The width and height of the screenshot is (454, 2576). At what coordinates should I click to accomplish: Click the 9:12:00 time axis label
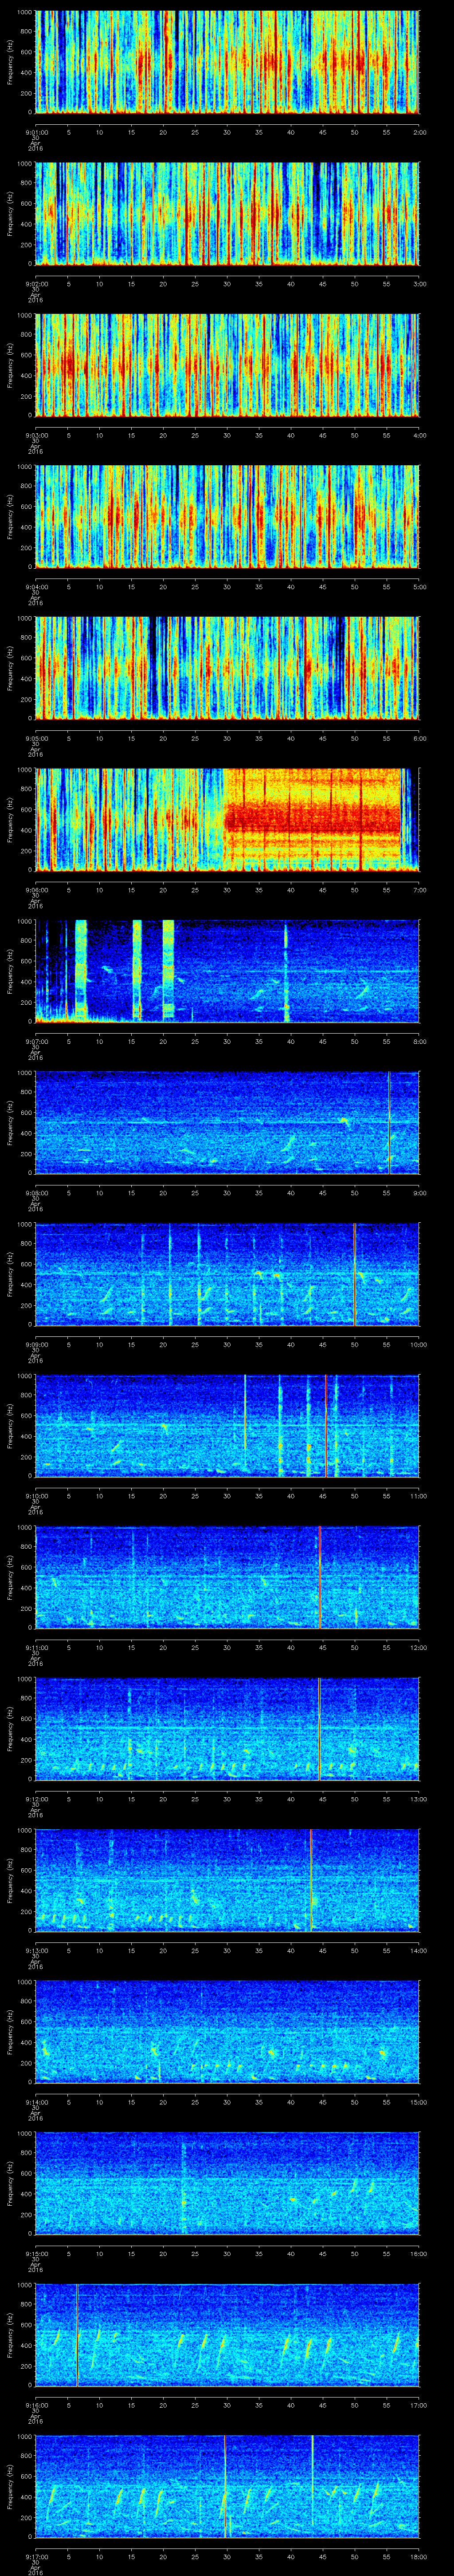click(36, 1799)
